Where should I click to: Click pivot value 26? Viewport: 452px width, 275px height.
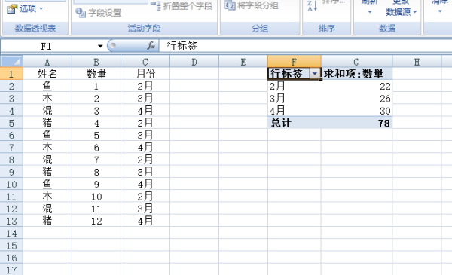[356, 99]
